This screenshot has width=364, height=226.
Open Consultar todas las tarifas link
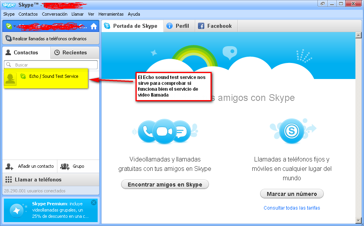click(x=292, y=208)
